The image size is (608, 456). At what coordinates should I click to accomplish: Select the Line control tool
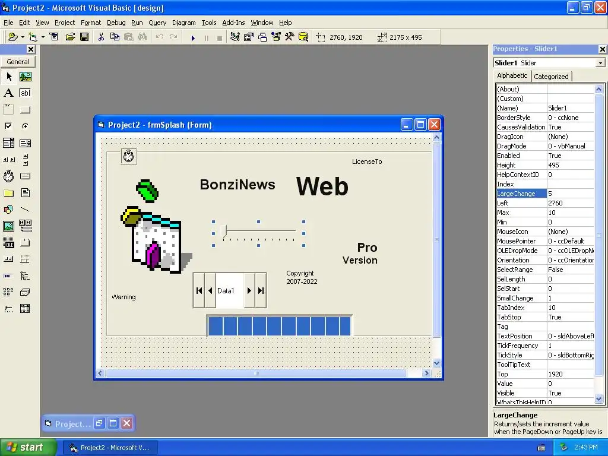pos(26,210)
